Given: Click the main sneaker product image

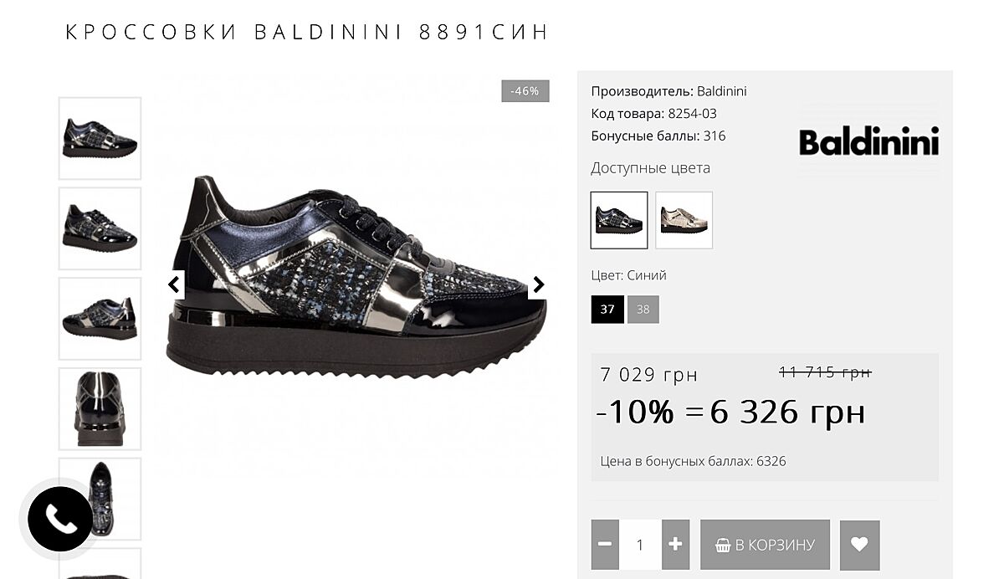Looking at the screenshot, I should (356, 276).
